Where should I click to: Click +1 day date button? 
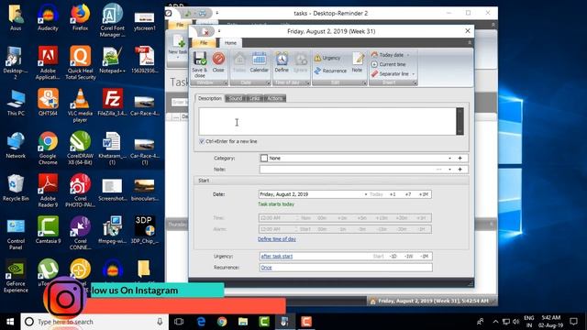point(393,194)
